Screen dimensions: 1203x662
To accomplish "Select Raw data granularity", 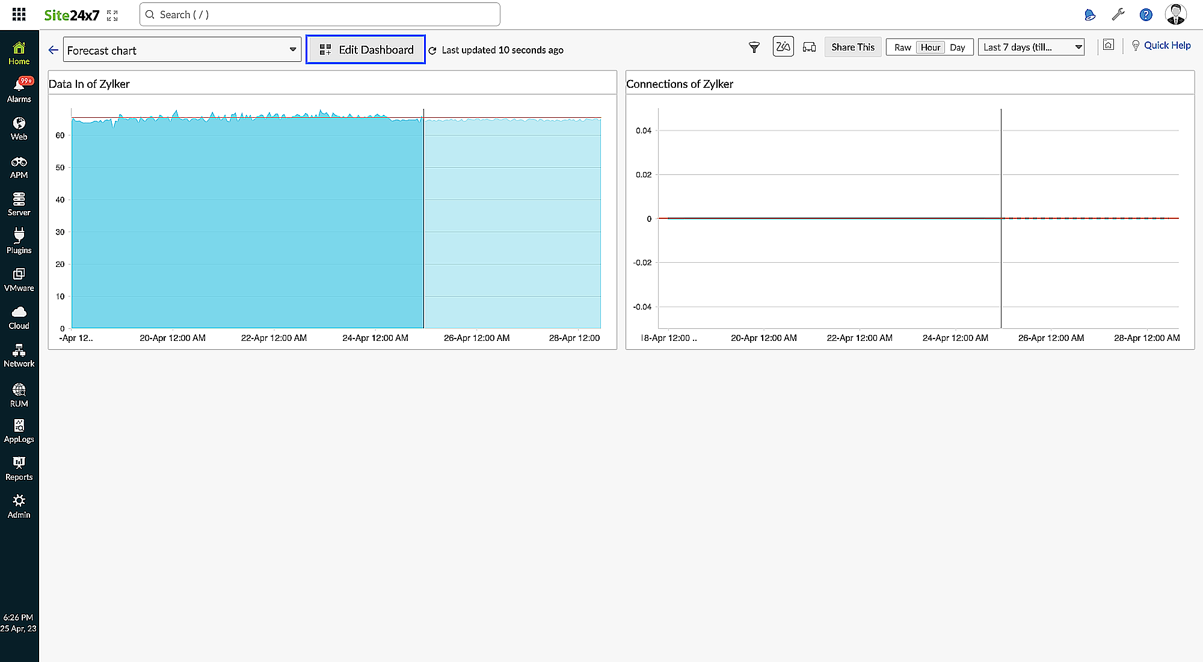I will [x=902, y=48].
